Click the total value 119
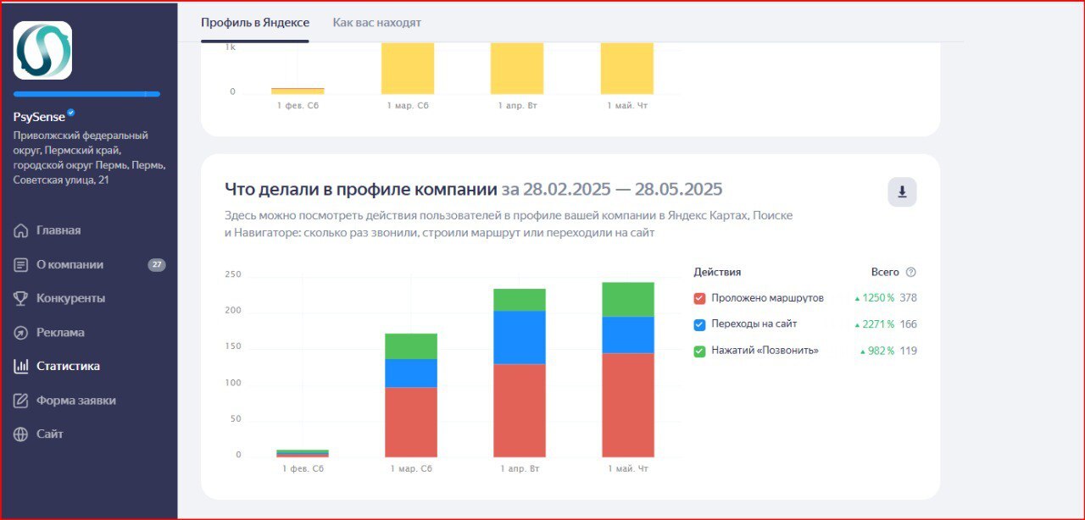Viewport: 1085px width, 520px height. click(x=908, y=351)
